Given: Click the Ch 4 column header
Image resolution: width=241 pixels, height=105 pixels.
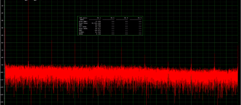Looking at the screenshot, I should (139, 18).
